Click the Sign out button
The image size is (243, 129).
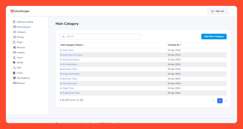coord(217,11)
